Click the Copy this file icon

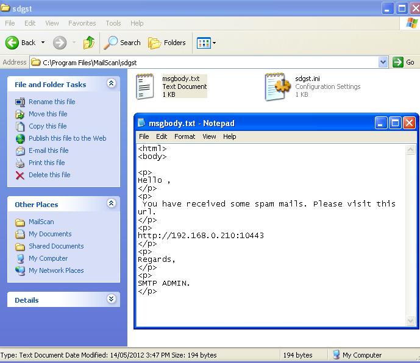pyautogui.click(x=20, y=126)
